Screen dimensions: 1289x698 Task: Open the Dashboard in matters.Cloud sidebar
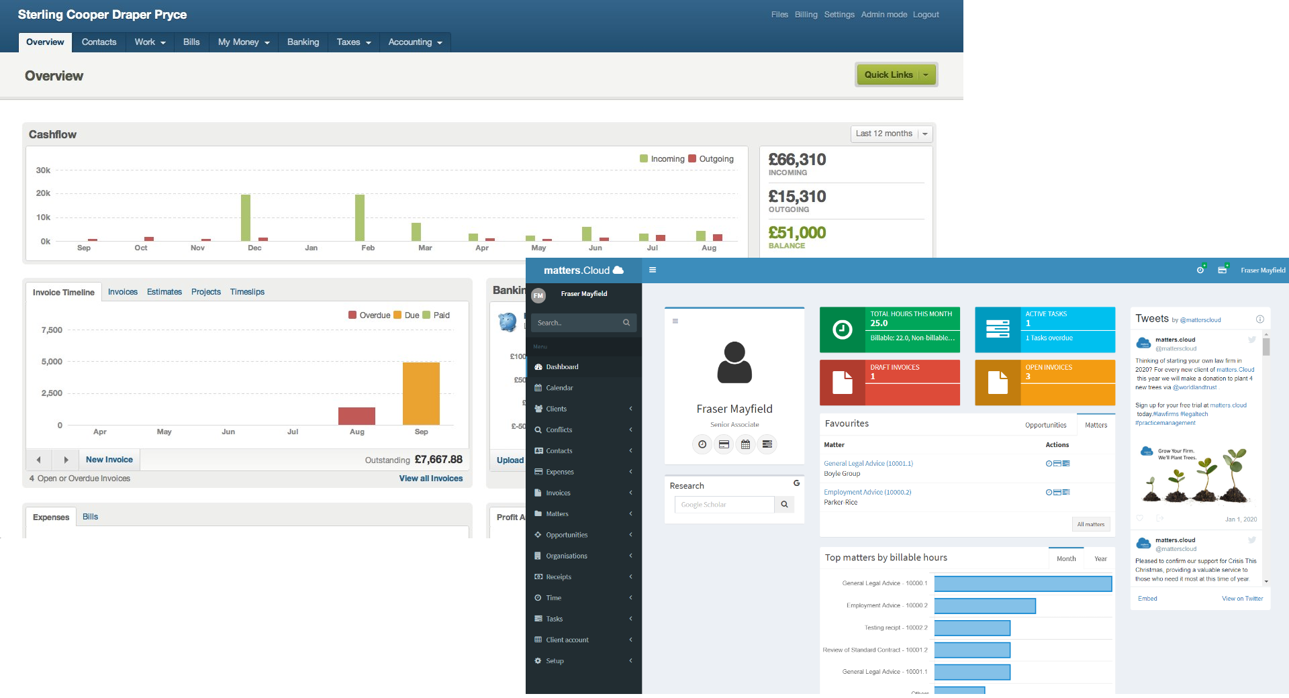coord(562,366)
